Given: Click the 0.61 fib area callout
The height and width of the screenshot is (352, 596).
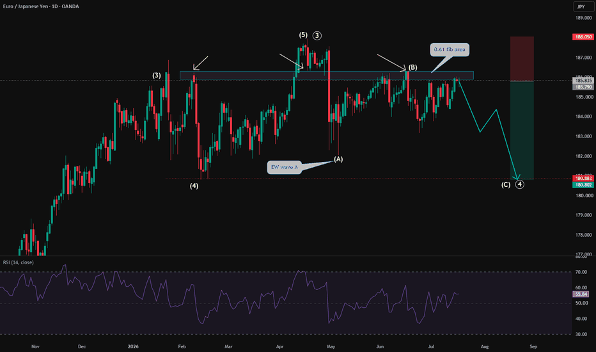Looking at the screenshot, I should tap(450, 49).
